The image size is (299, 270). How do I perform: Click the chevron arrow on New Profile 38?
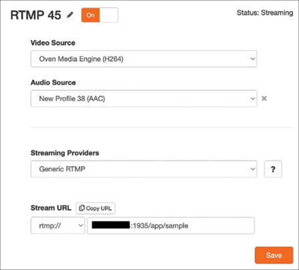pyautogui.click(x=252, y=99)
